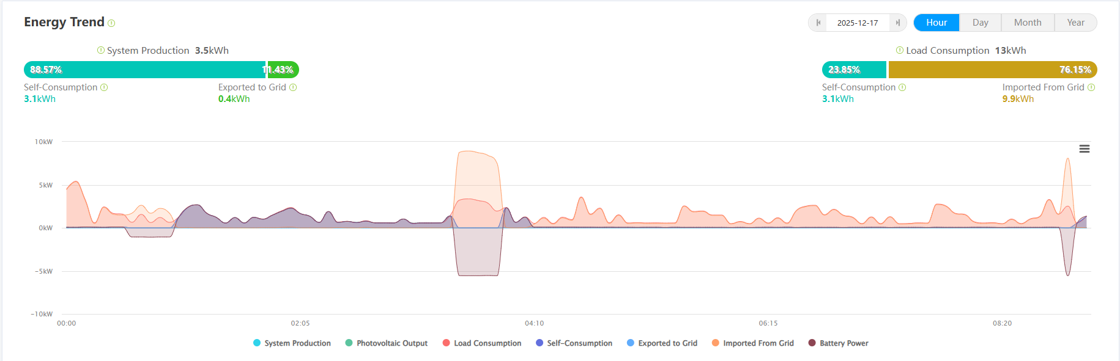This screenshot has width=1120, height=361.
Task: Go to the next date with arrow
Action: tap(897, 23)
